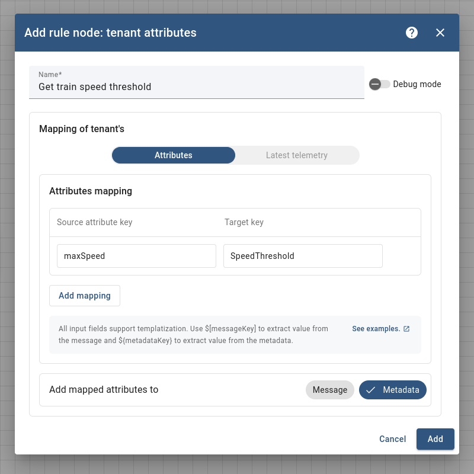Screen dimensions: 474x474
Task: Open the help icon in dialog header
Action: [x=412, y=33]
